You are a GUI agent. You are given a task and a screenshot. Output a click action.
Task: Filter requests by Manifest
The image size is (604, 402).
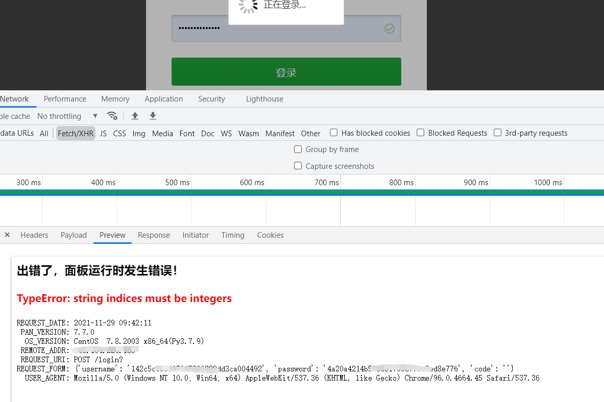[280, 133]
